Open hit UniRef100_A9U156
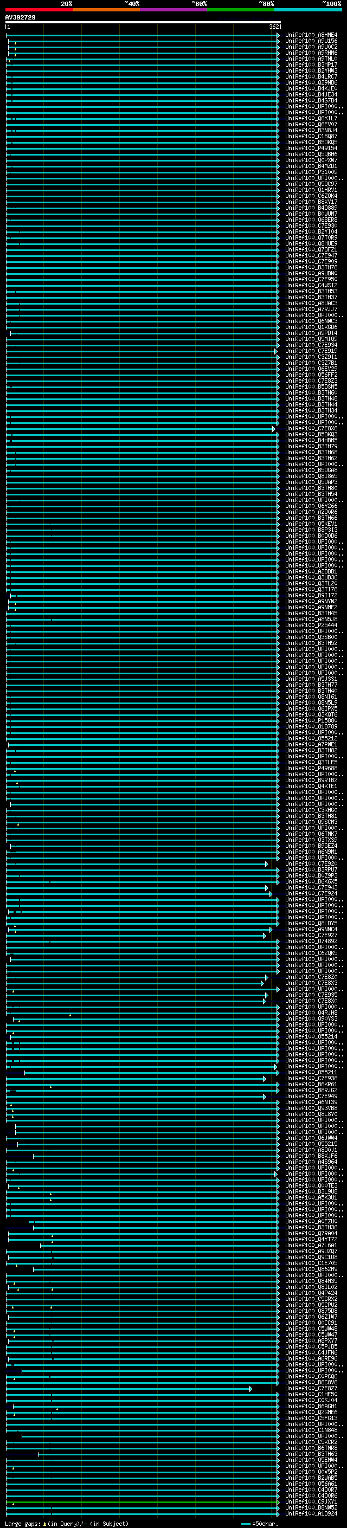Viewport: 347px width, 1528px height. click(311, 41)
